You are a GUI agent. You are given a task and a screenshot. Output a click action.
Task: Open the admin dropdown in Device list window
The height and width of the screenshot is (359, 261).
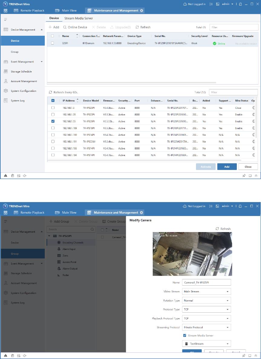(228, 4)
